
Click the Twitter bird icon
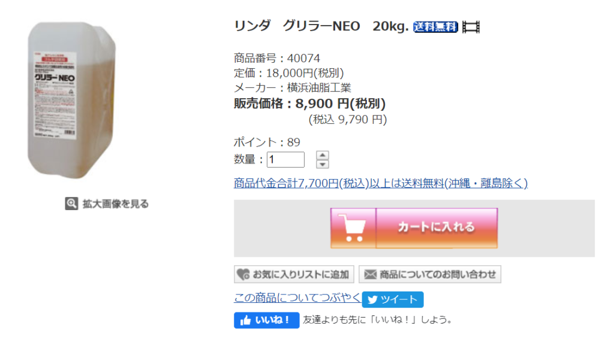point(372,300)
